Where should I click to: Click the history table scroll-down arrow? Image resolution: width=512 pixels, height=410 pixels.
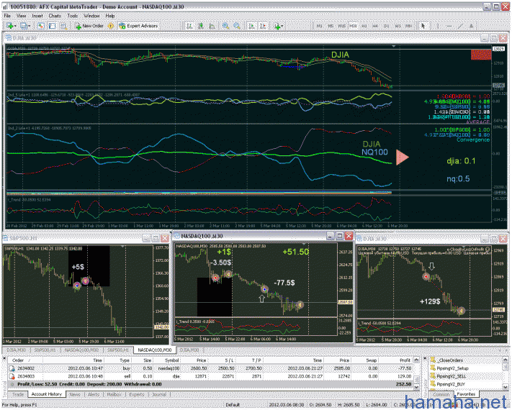[416, 387]
